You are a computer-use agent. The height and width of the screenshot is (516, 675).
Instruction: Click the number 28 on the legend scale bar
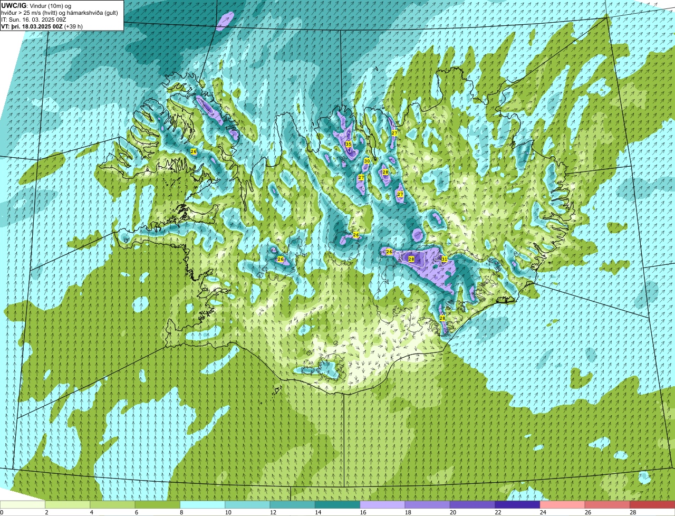pos(632,512)
